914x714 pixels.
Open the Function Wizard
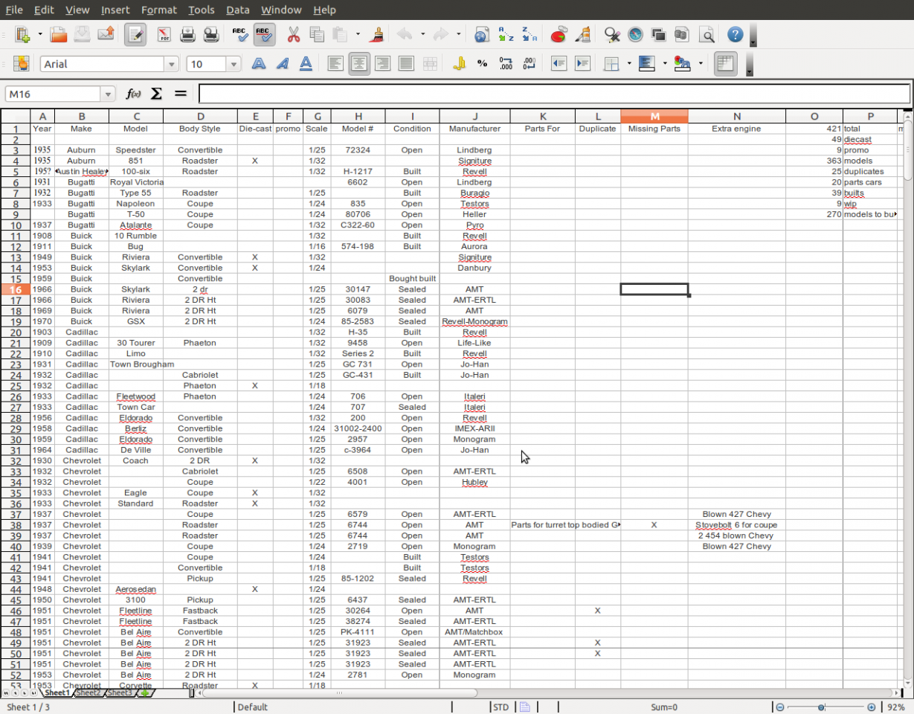[134, 94]
